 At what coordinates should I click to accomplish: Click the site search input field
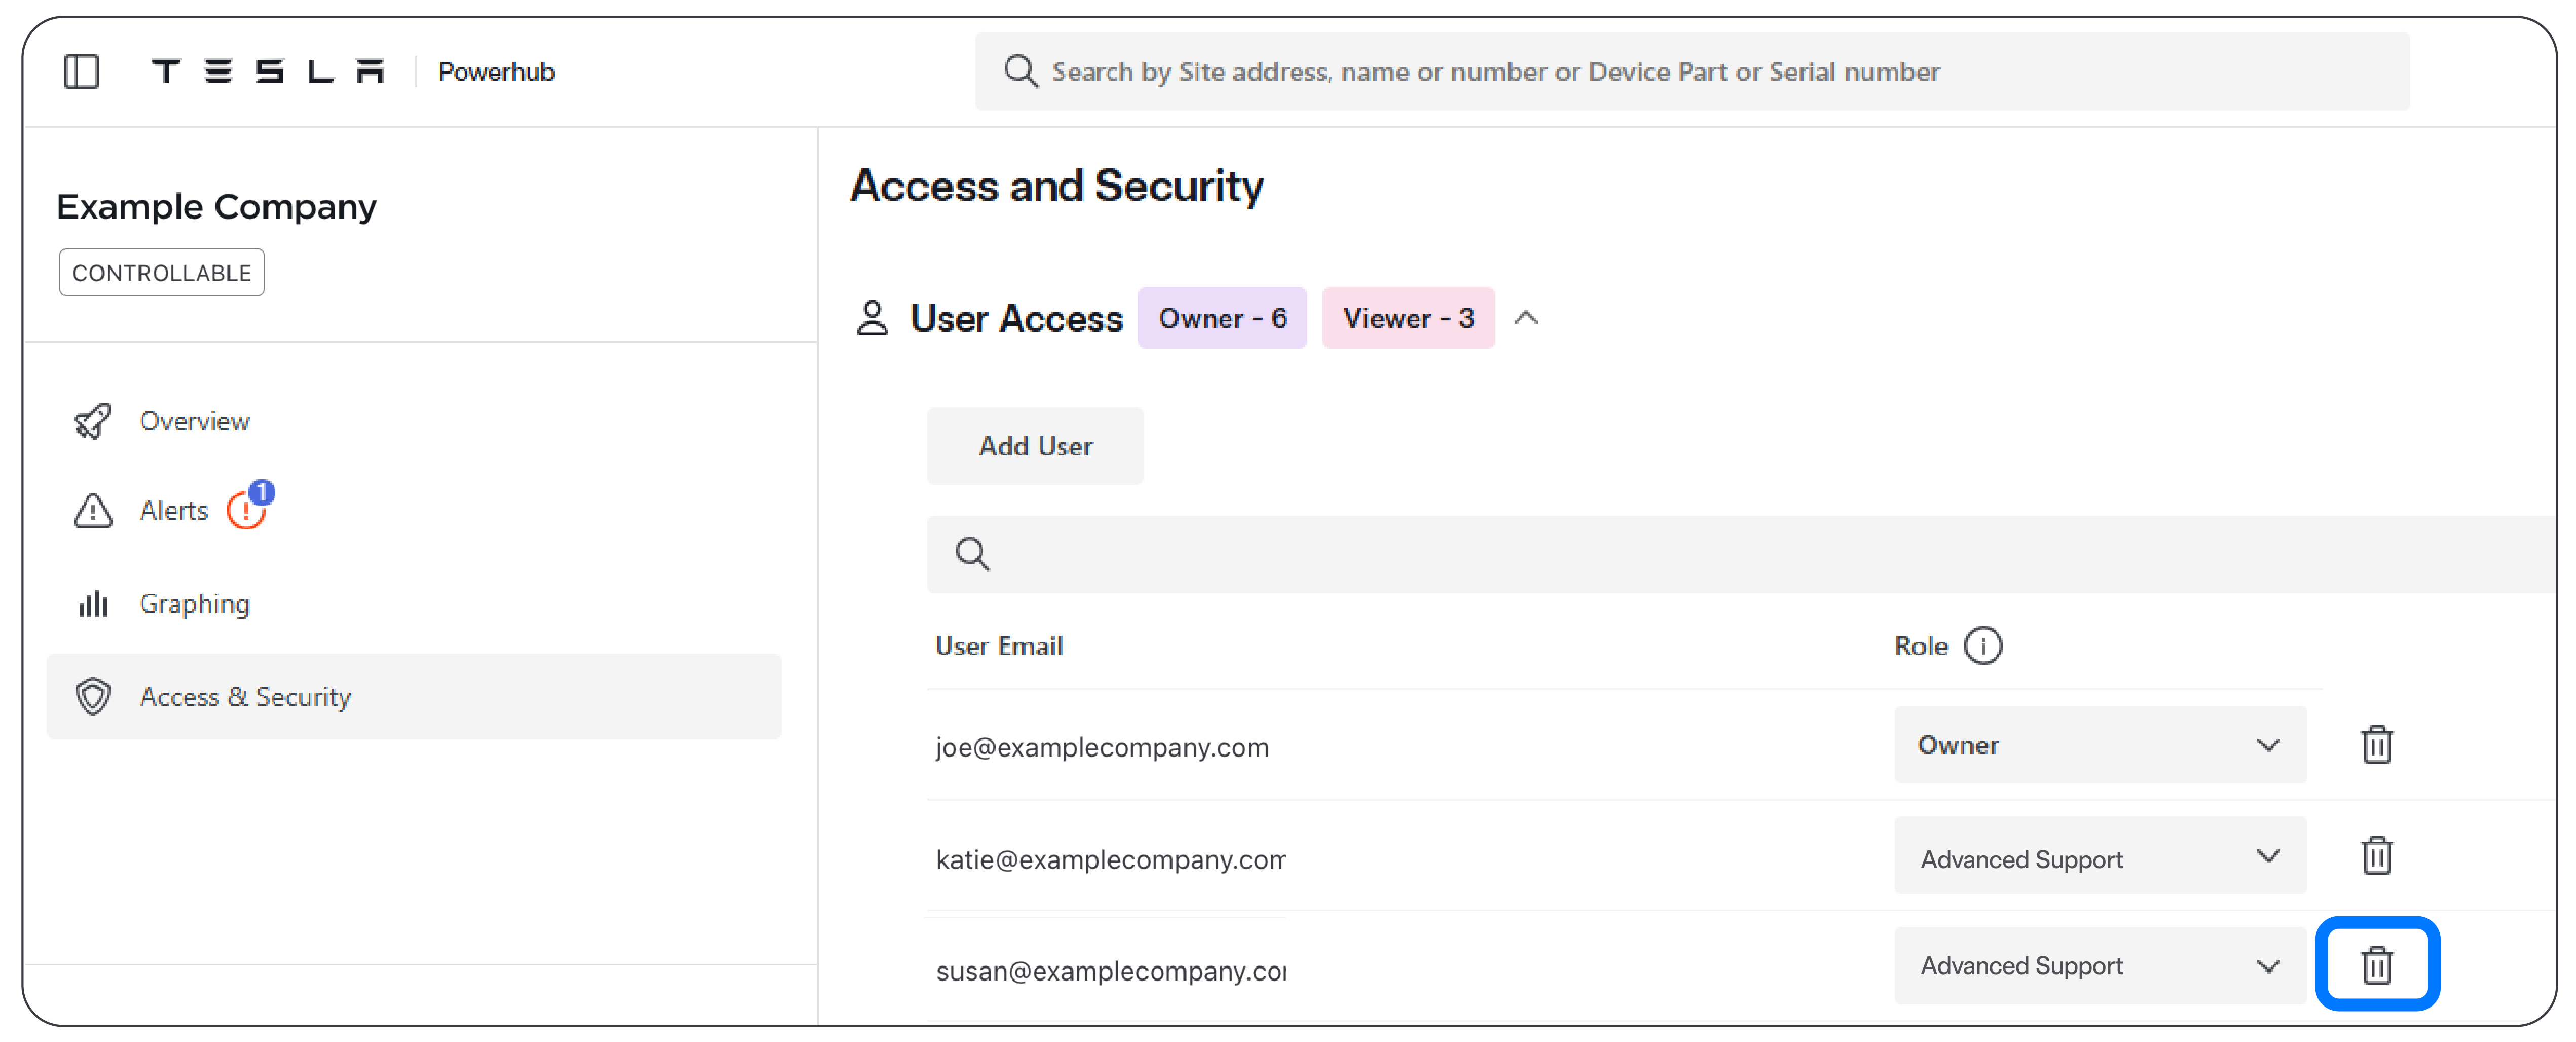click(1692, 72)
